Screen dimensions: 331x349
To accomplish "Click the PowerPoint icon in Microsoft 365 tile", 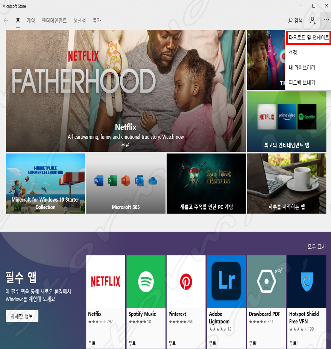I will tap(126, 181).
